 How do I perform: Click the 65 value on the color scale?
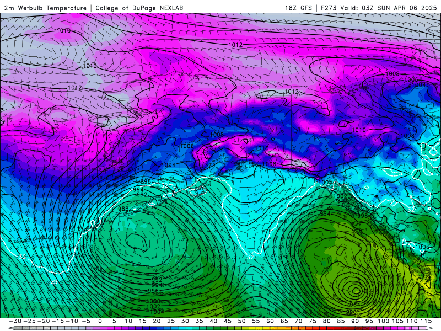284,321
